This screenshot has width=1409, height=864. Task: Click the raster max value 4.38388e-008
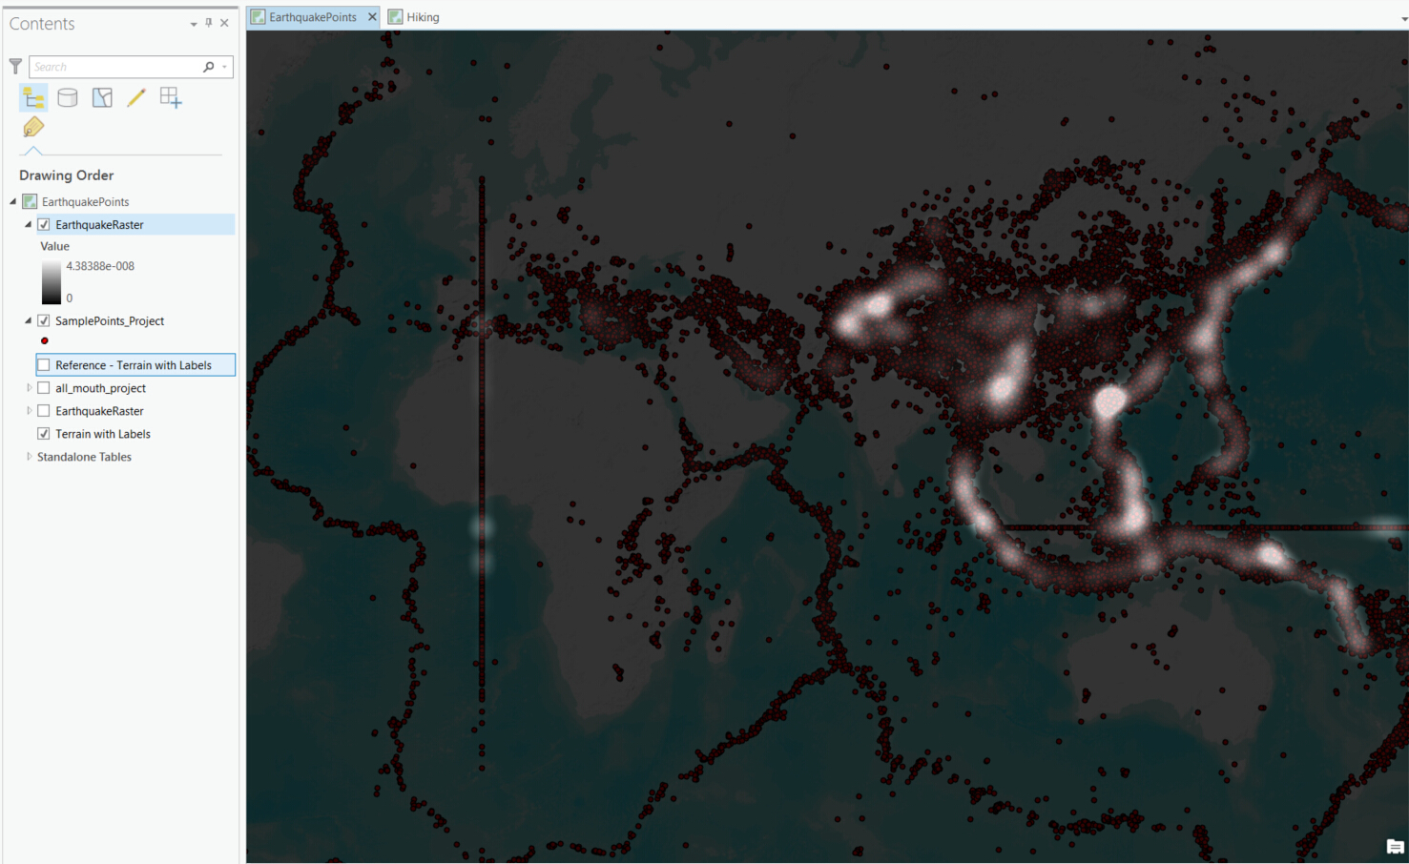pos(100,266)
